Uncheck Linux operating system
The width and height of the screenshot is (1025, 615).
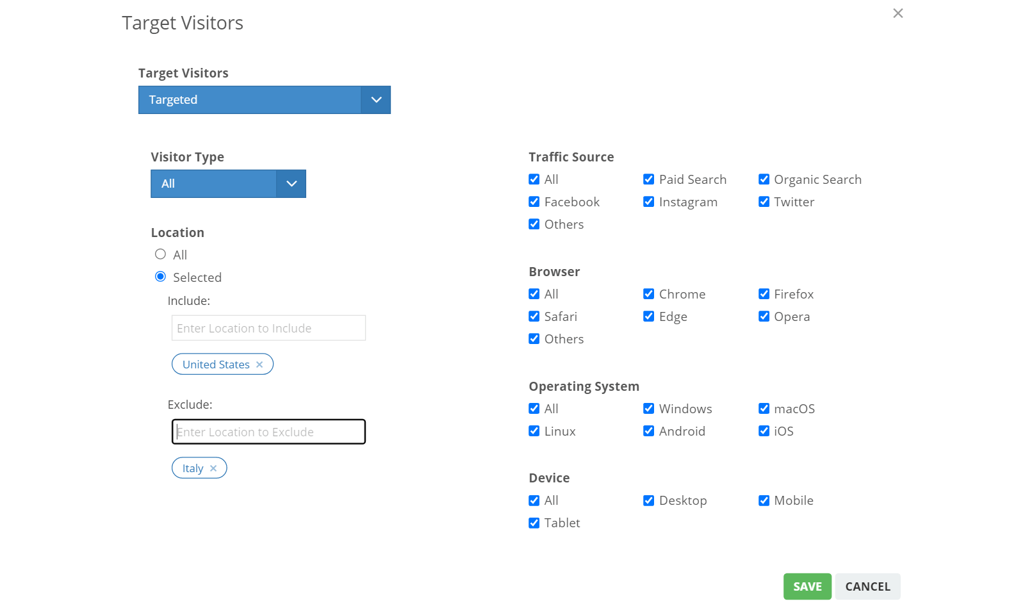pos(534,431)
